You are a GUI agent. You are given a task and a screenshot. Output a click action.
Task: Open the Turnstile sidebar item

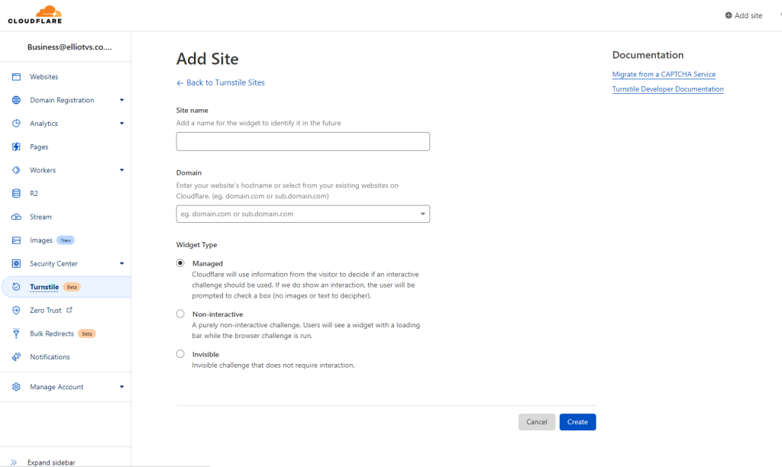44,287
